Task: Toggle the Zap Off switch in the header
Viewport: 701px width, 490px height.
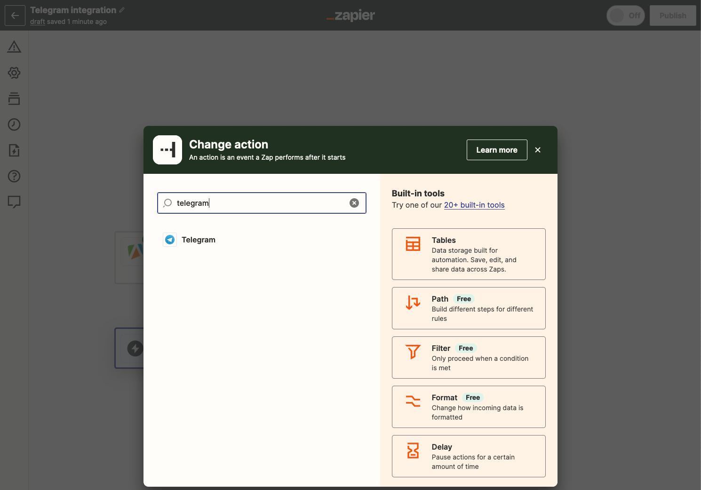Action: pos(625,16)
